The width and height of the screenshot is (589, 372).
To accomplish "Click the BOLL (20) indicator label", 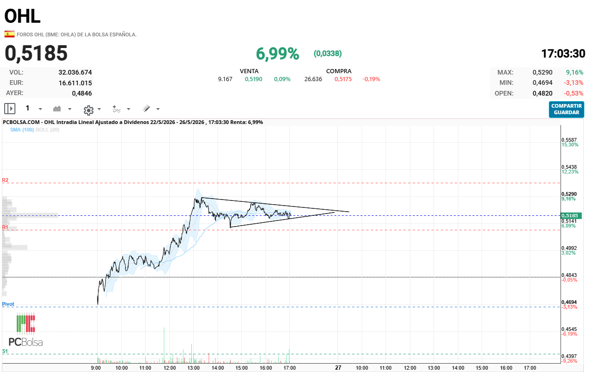I will (x=48, y=130).
